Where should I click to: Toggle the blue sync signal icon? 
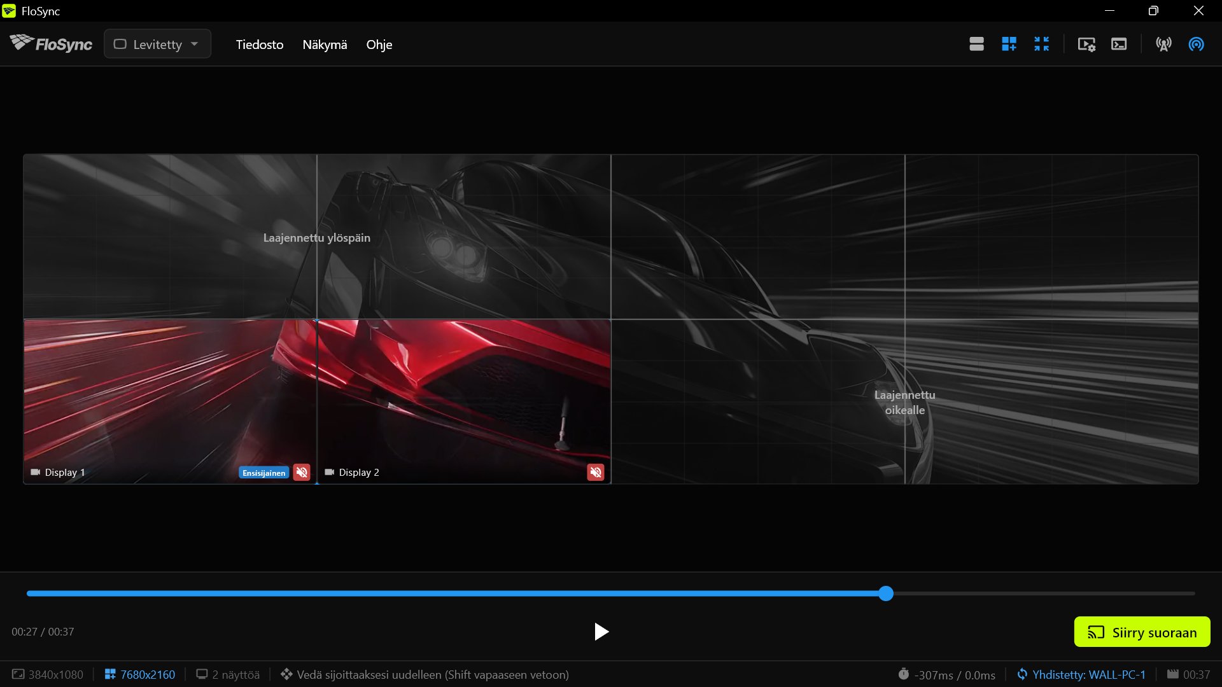pos(1196,44)
